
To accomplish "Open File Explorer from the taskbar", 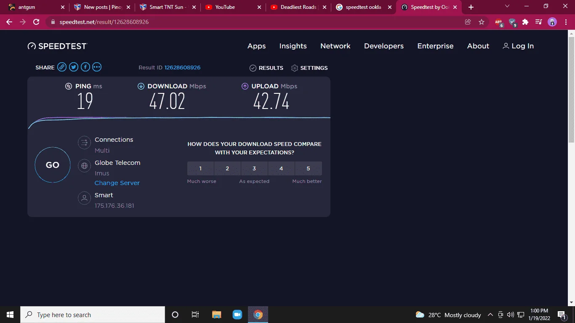I will click(216, 315).
